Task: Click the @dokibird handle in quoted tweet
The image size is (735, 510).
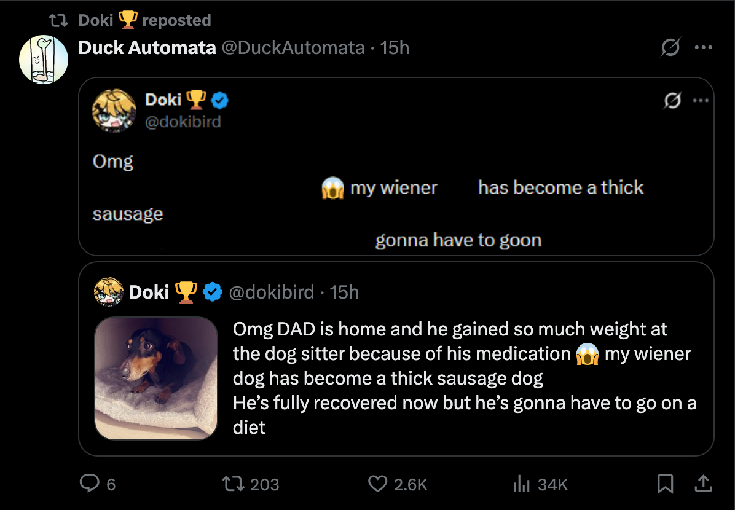Action: 271,292
